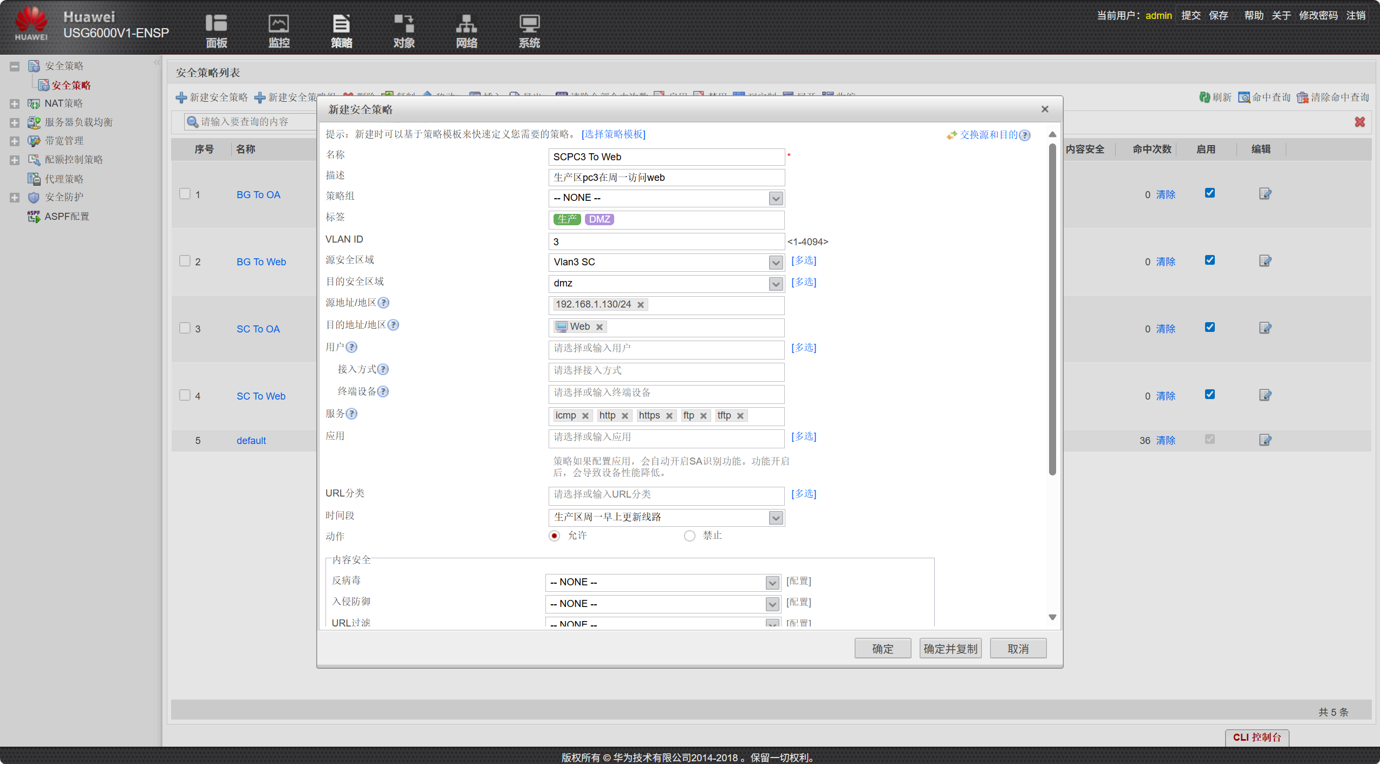This screenshot has height=764, width=1380.
Task: Click the 确定并复制 button
Action: click(x=951, y=649)
